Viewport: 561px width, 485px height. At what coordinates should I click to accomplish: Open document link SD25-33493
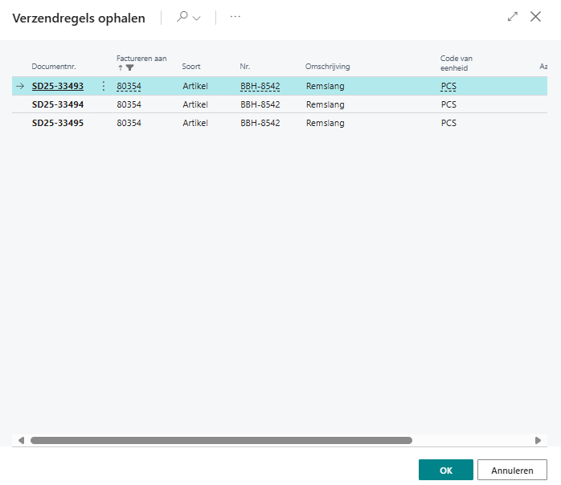tap(57, 86)
